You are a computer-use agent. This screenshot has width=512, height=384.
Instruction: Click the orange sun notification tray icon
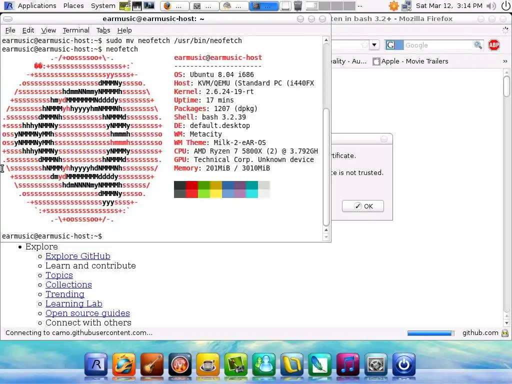click(394, 5)
